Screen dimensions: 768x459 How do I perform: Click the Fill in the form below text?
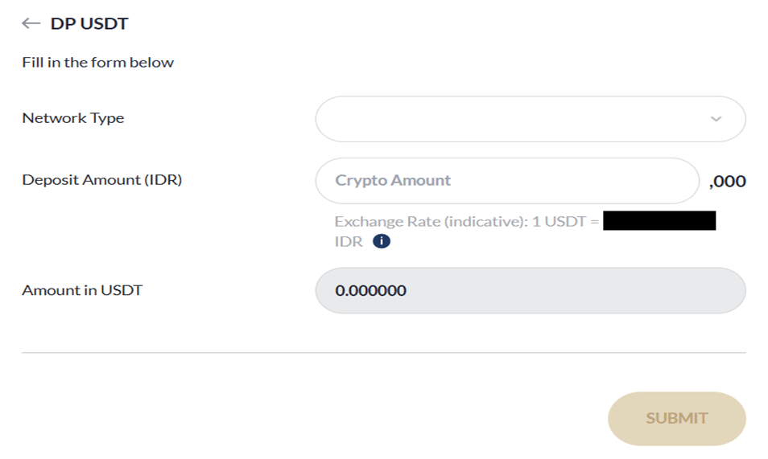click(98, 62)
